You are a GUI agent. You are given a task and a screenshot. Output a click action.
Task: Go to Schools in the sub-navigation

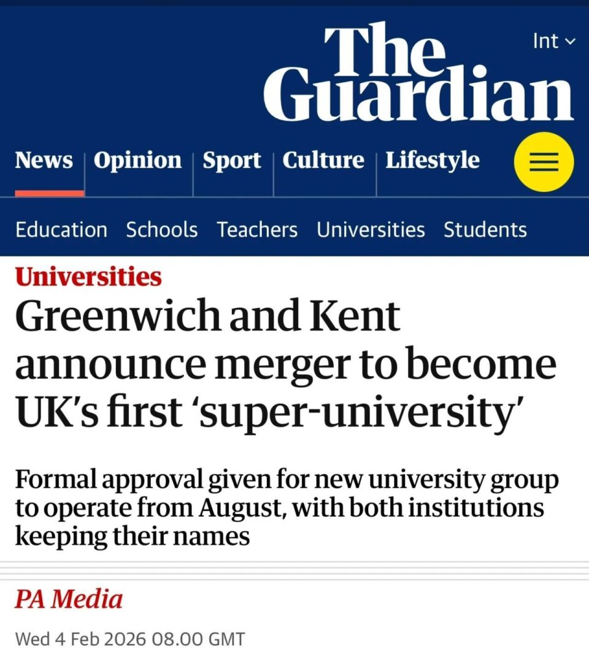162,229
